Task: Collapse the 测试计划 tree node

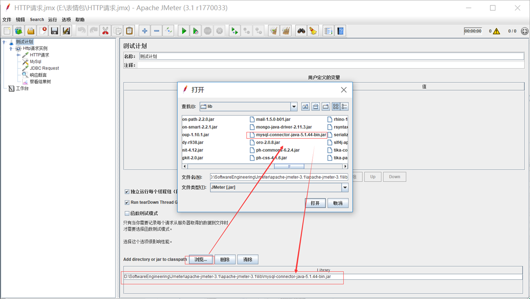Action: [x=4, y=42]
